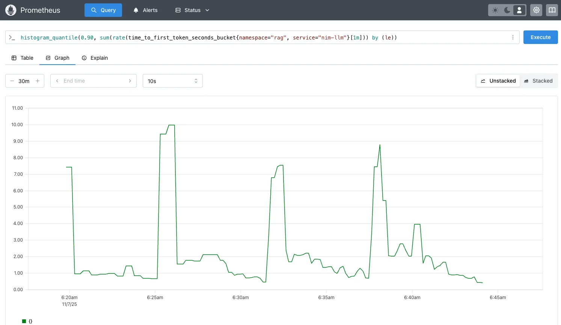The height and width of the screenshot is (325, 561).
Task: Open the Explain tab
Action: pos(95,58)
